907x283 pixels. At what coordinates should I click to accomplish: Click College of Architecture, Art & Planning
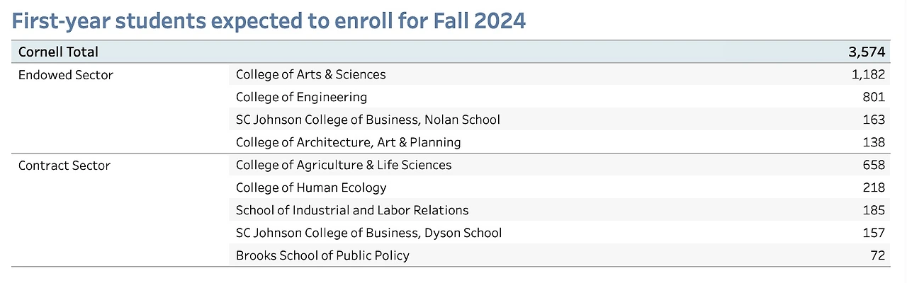(x=348, y=142)
